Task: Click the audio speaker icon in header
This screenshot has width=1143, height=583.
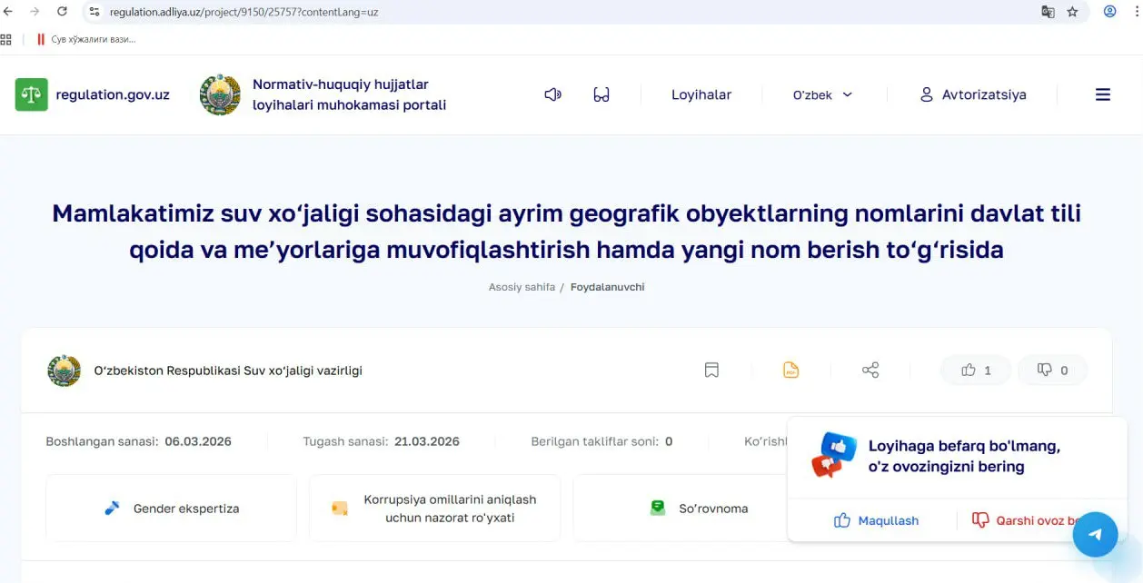Action: click(x=552, y=94)
